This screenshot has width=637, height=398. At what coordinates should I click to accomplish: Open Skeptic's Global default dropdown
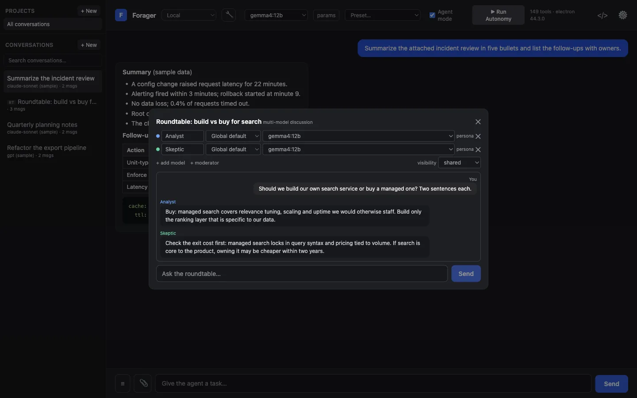pos(233,149)
